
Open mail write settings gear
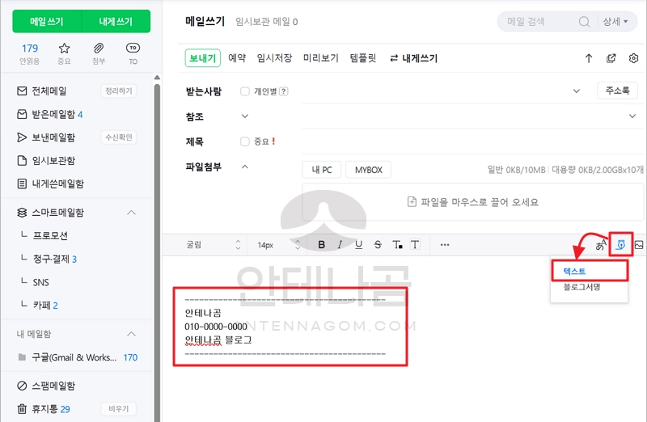[633, 58]
